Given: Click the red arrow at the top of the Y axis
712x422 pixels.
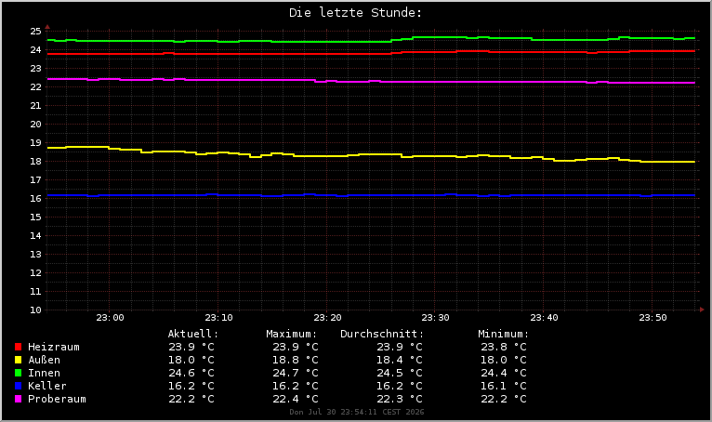Looking at the screenshot, I should click(x=47, y=27).
